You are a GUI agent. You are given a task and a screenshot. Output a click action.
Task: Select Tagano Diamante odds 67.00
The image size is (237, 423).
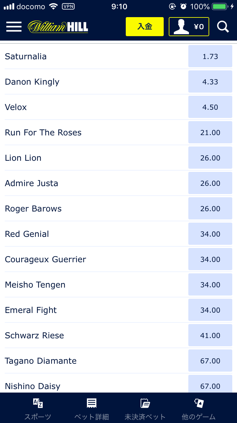(x=210, y=361)
